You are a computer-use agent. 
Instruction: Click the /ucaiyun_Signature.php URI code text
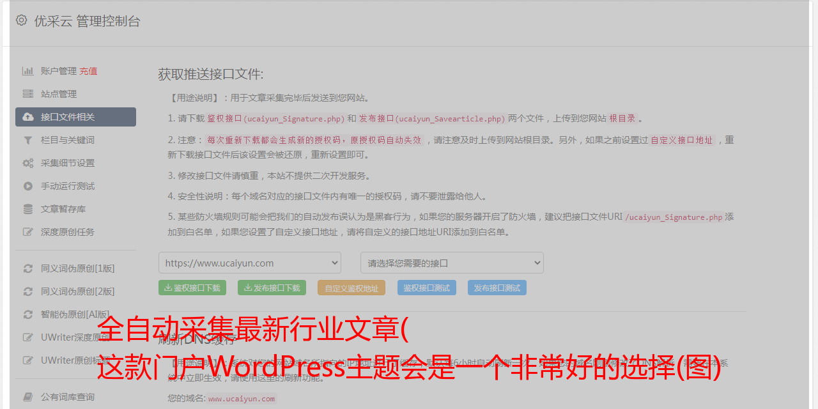[674, 217]
